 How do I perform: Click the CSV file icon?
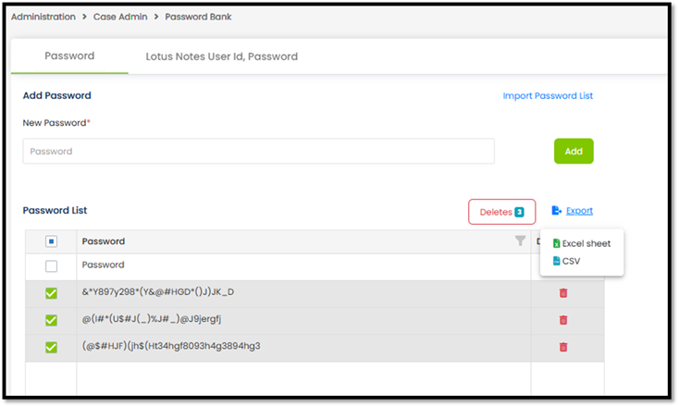tap(557, 261)
